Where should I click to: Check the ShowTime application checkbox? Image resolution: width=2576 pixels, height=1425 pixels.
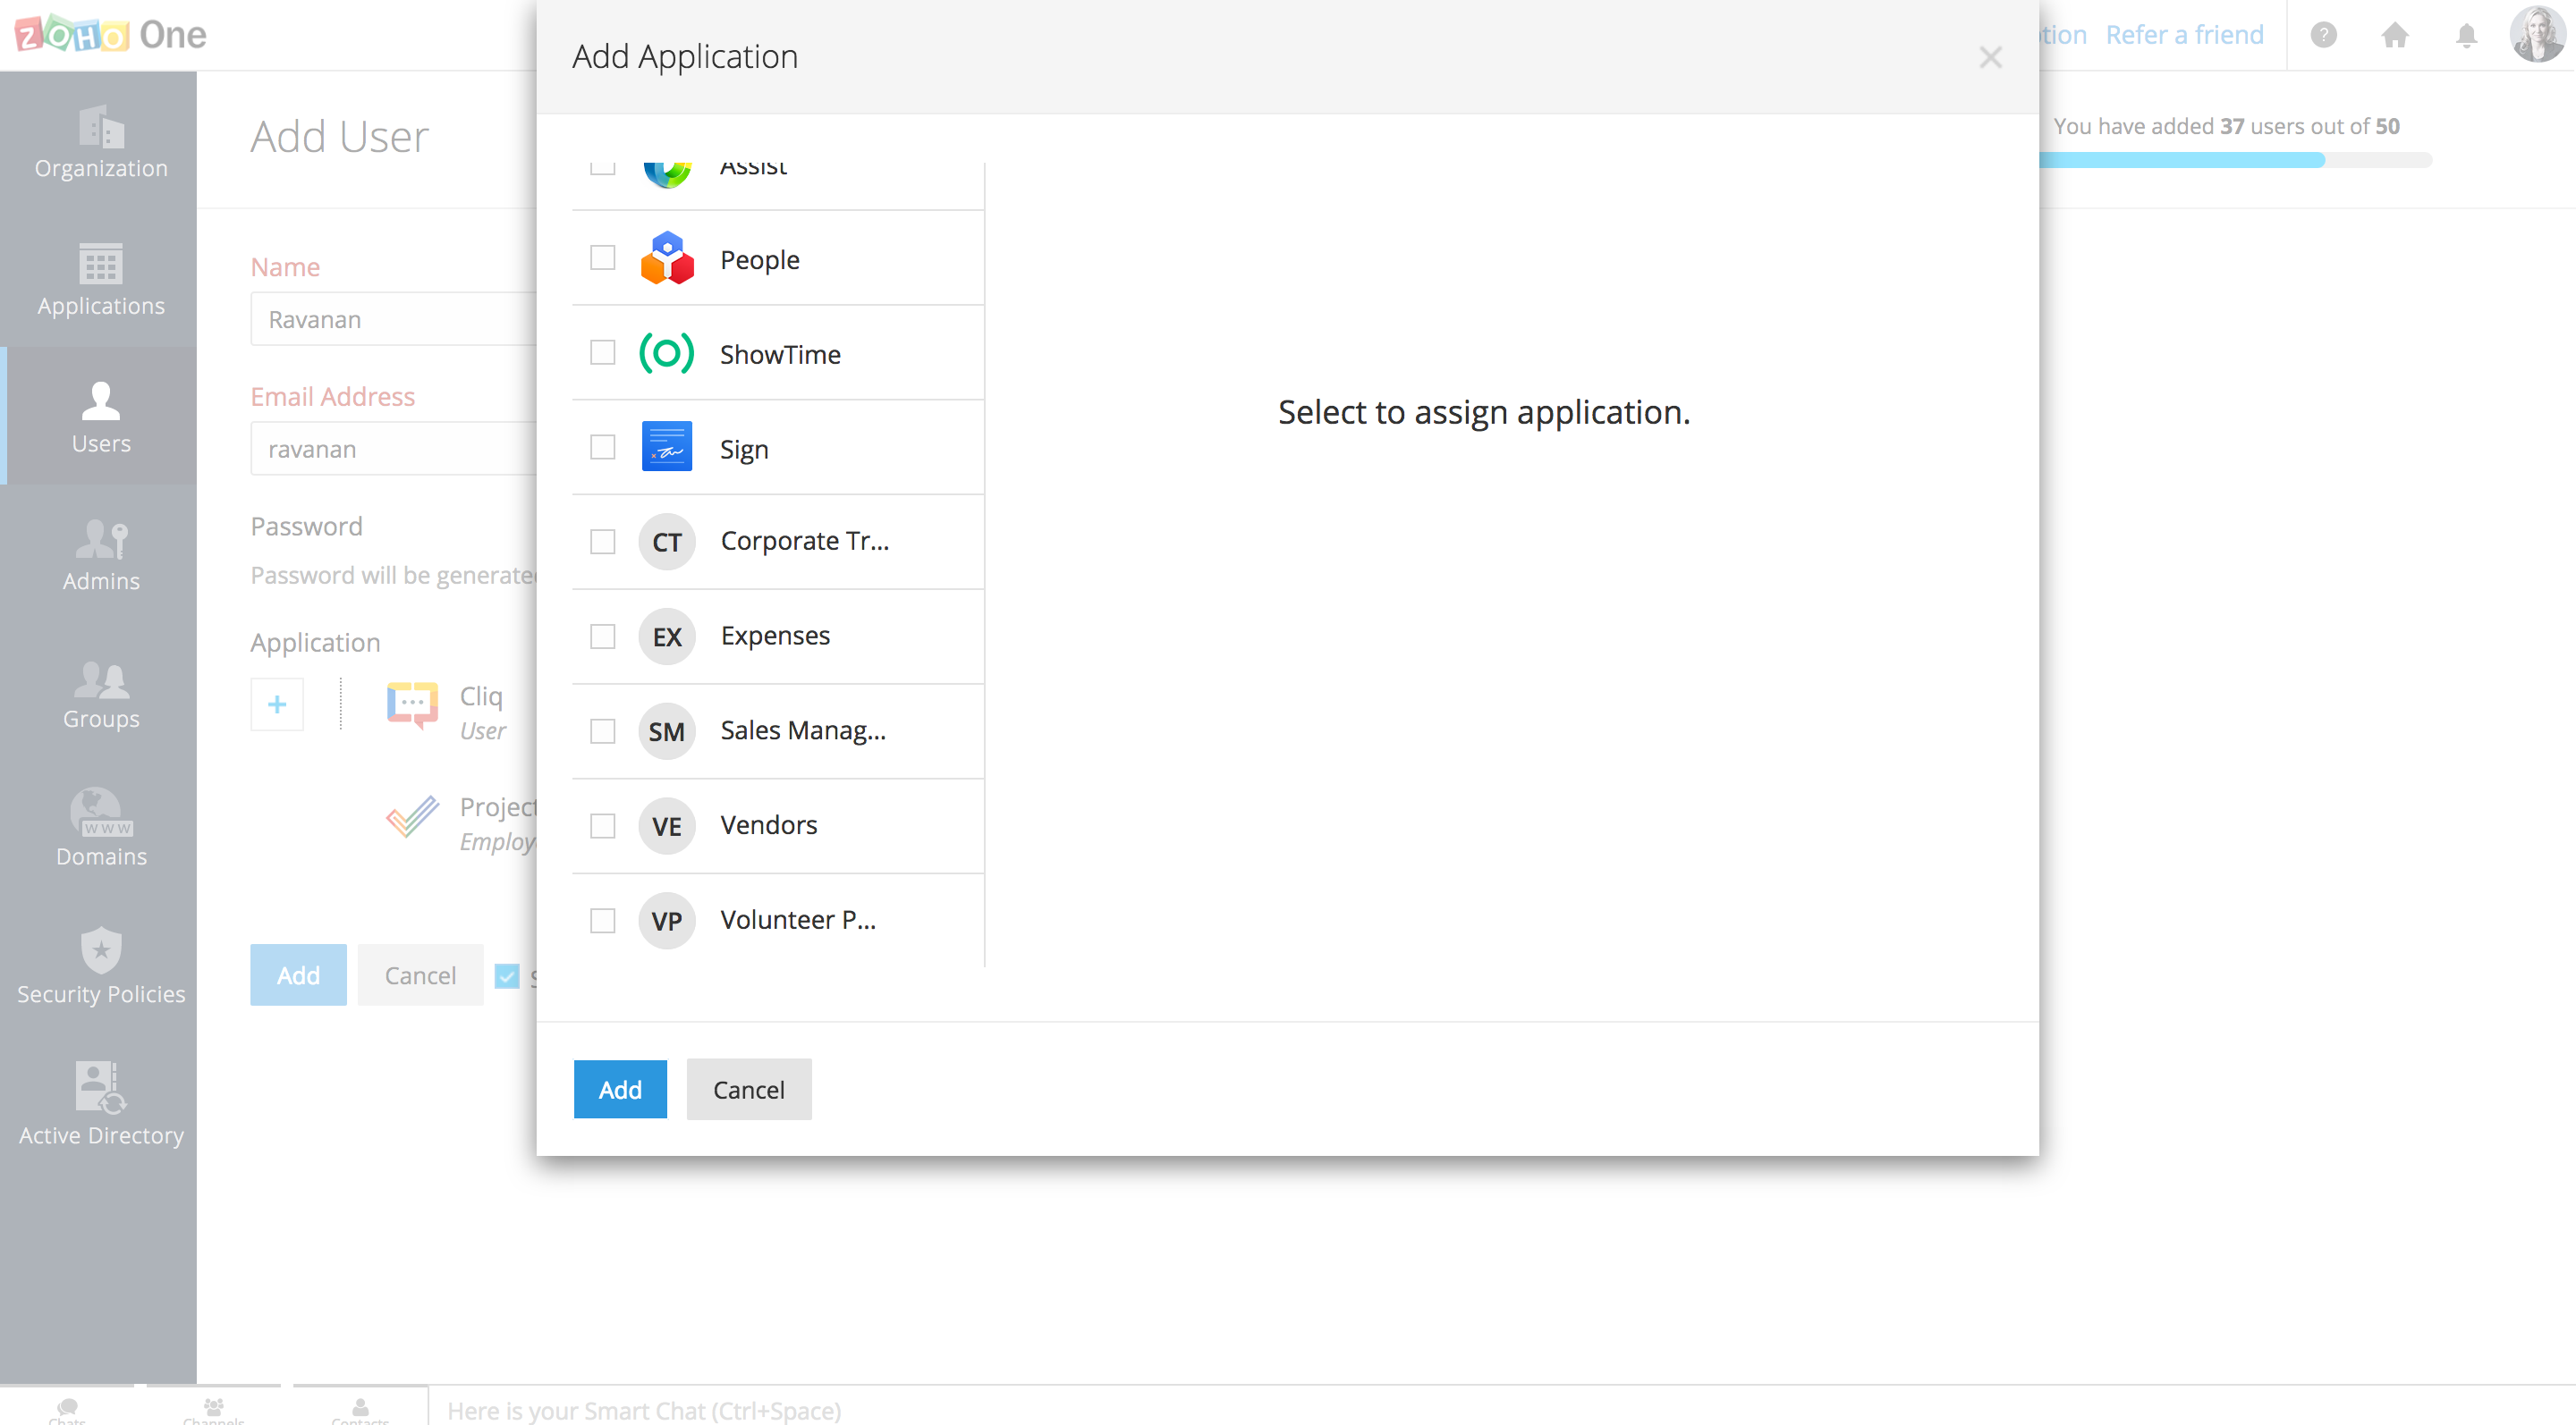(602, 353)
